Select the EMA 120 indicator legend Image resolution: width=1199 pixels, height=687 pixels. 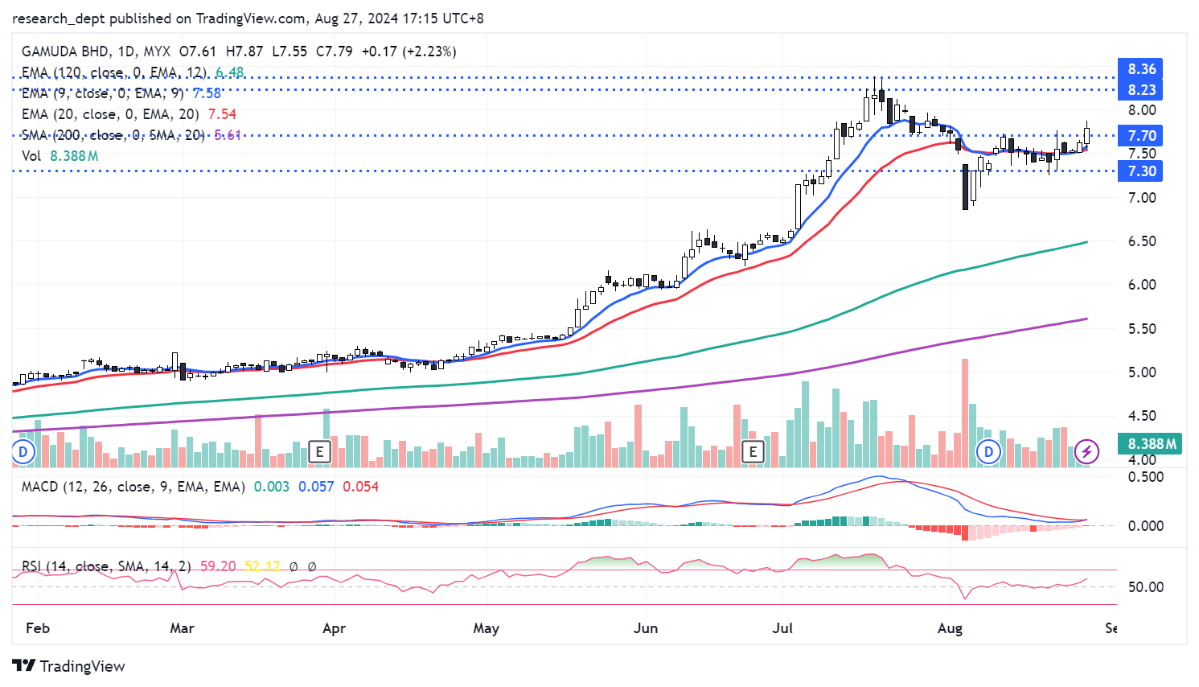[113, 72]
